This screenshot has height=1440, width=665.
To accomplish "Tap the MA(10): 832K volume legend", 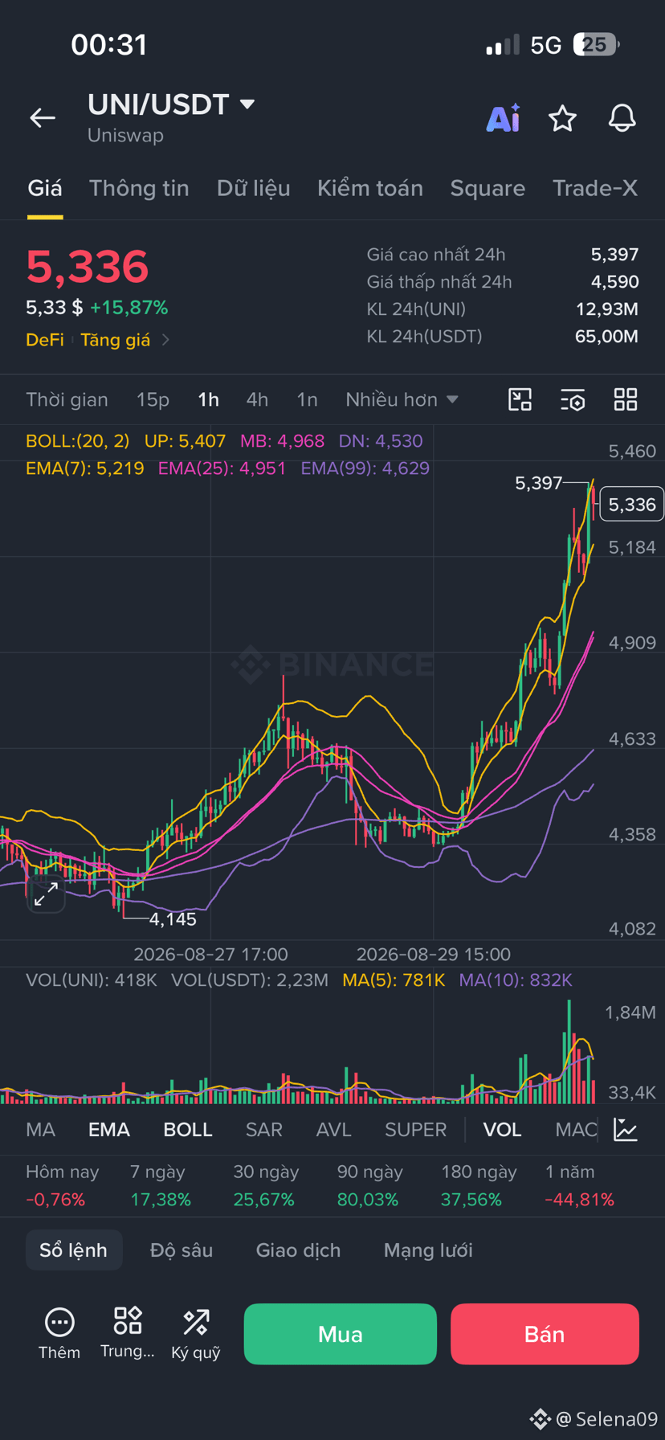I will click(x=516, y=980).
